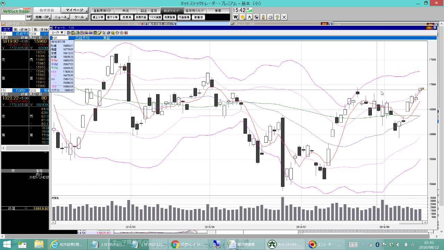Viewport: 444px width, 250px height.
Task: Toggle the orange 連動 link on chart window
Action: pyautogui.click(x=429, y=27)
